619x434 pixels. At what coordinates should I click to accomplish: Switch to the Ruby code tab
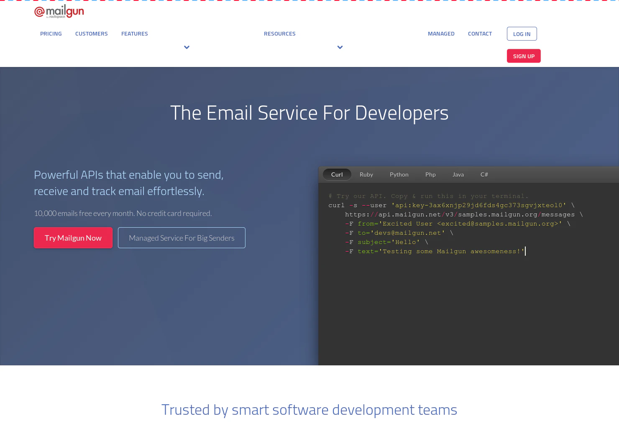click(x=366, y=175)
